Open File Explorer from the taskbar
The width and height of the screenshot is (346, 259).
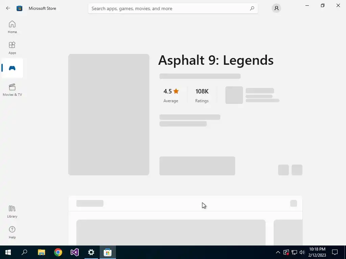pyautogui.click(x=41, y=252)
